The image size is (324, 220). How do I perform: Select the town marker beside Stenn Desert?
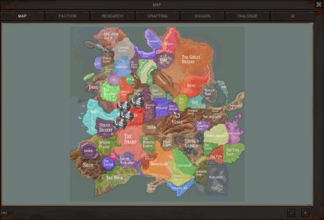(x=120, y=123)
